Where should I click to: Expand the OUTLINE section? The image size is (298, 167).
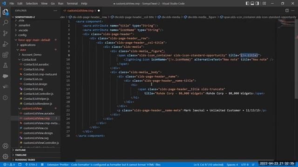tap(20, 150)
